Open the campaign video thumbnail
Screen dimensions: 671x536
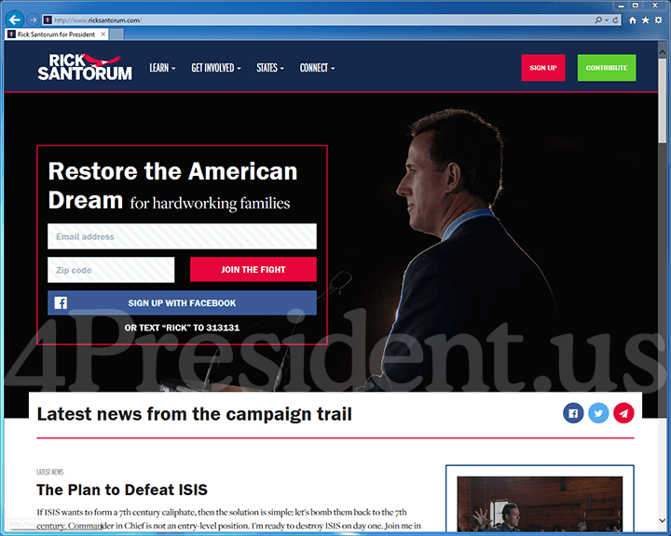(540, 504)
